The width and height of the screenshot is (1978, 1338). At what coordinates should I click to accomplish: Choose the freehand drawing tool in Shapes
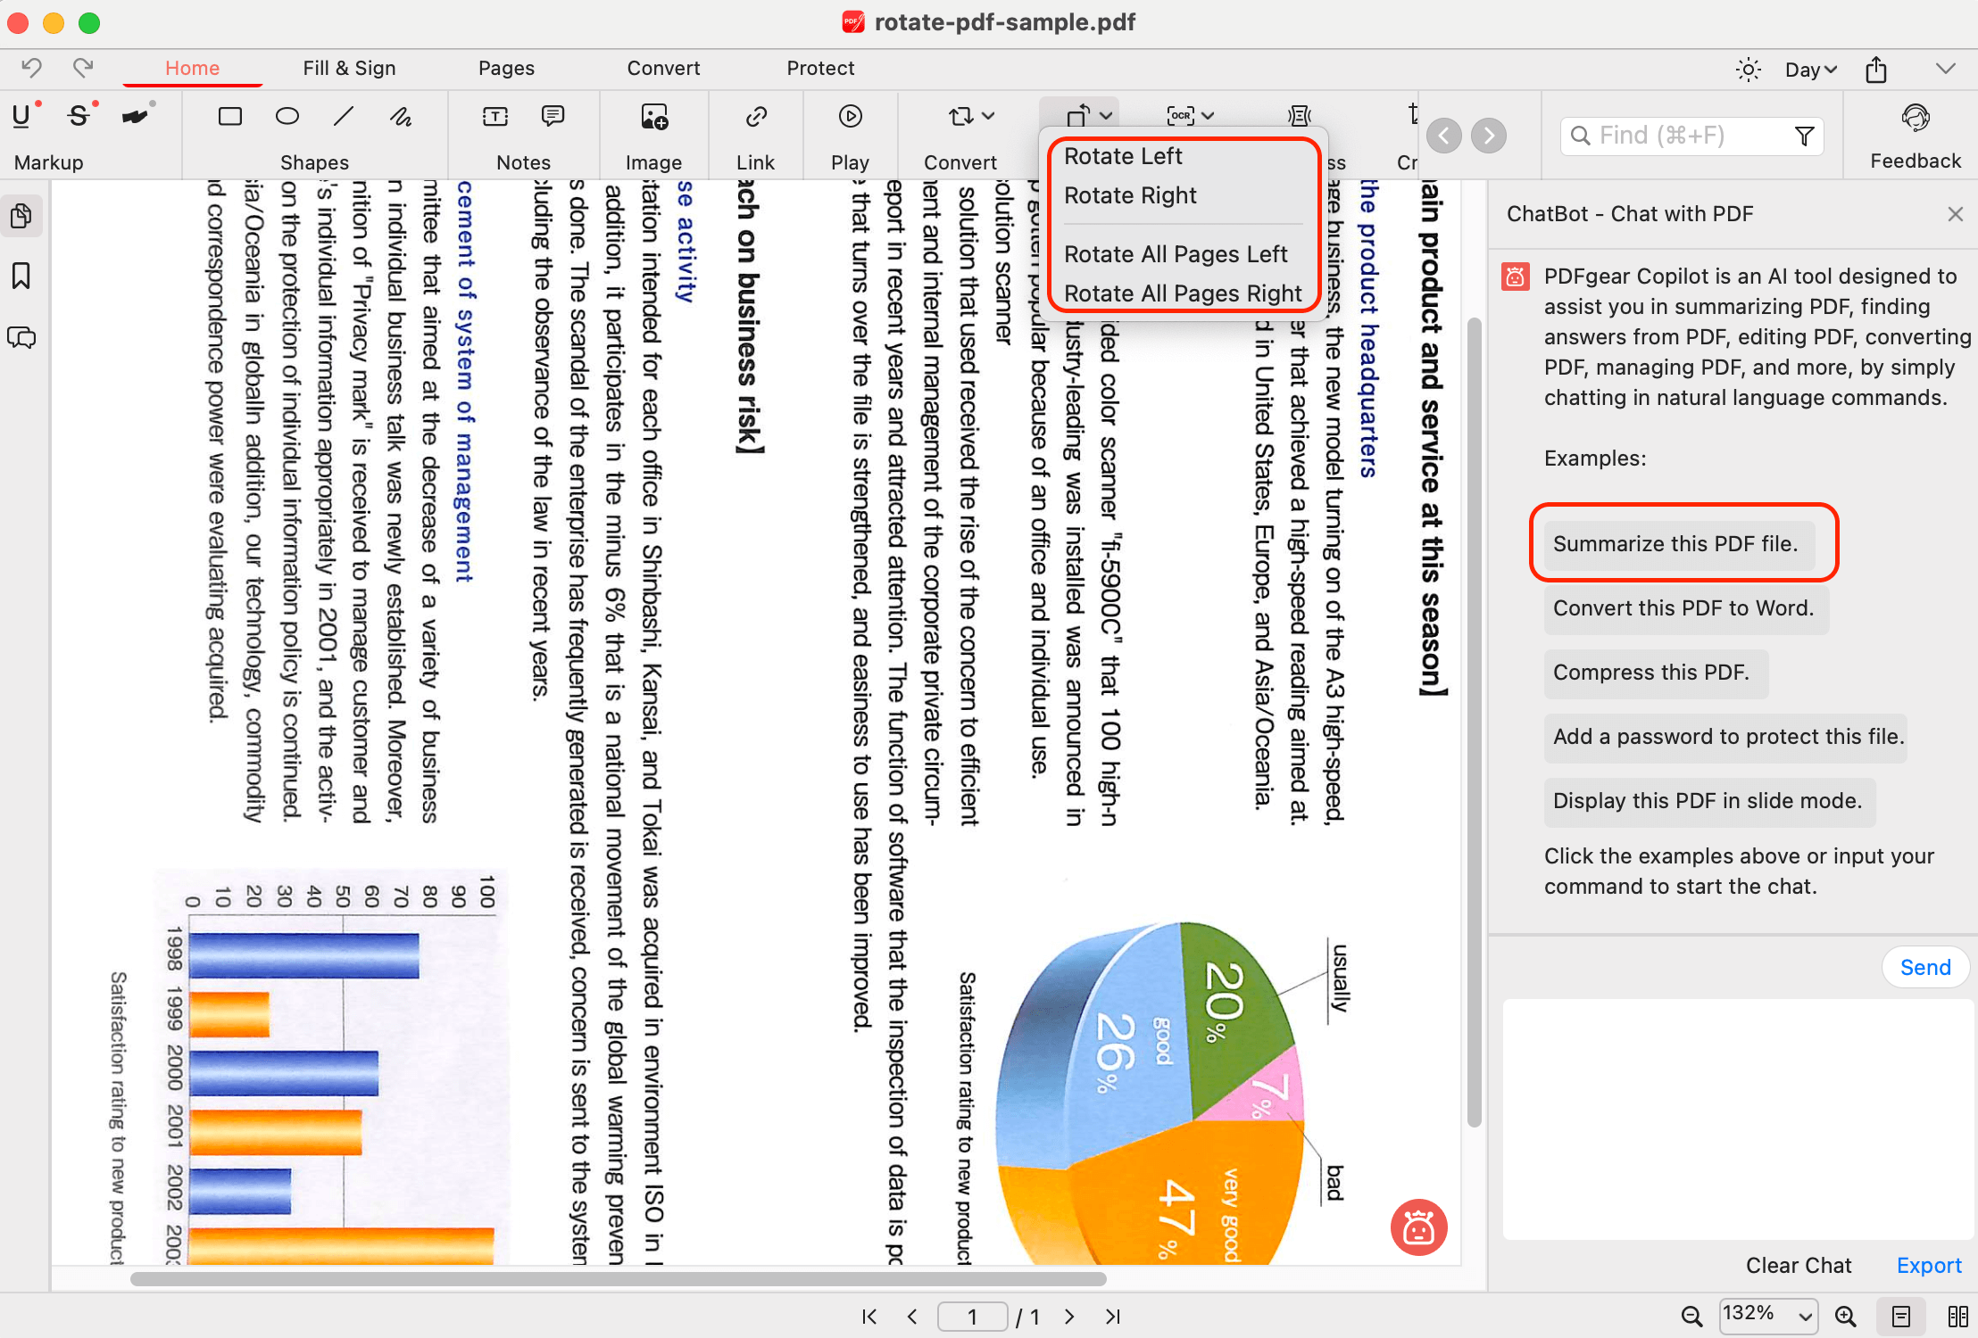tap(401, 115)
